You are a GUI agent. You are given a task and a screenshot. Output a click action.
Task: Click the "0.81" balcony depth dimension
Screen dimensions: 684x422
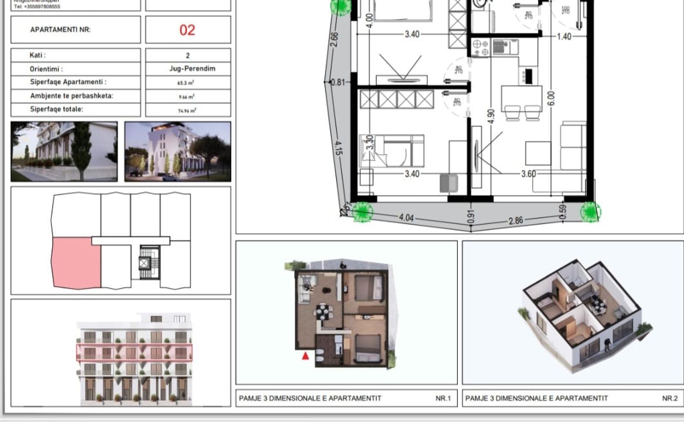coord(337,82)
